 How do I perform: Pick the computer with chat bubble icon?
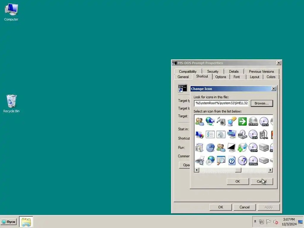click(x=232, y=121)
